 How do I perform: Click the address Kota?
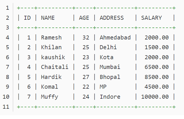click(x=107, y=57)
